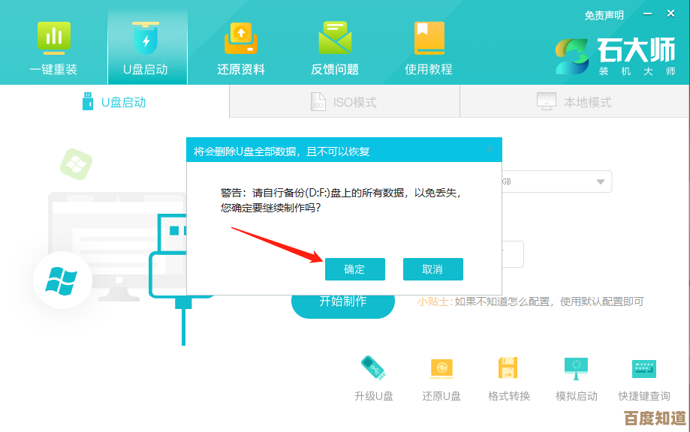This screenshot has height=432, width=690.
Task: Cancel the warning by clicking 取消
Action: pos(433,268)
